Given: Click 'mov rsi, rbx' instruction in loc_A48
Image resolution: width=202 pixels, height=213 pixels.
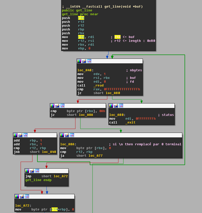Looking at the screenshot, I should (x=94, y=78).
